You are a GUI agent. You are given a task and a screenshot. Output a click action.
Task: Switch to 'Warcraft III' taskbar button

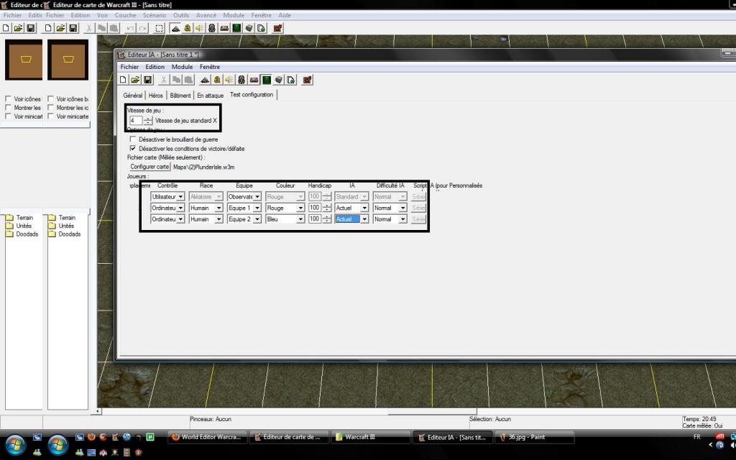point(372,437)
